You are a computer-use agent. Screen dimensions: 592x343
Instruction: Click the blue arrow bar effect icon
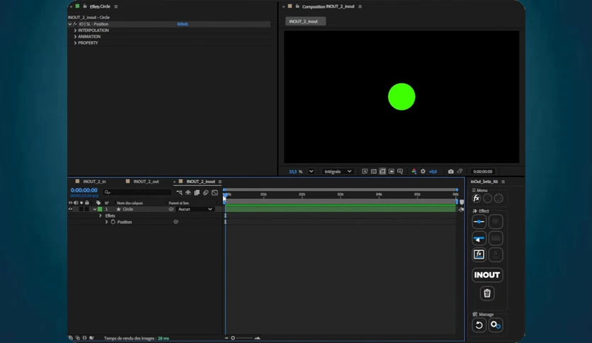click(479, 238)
